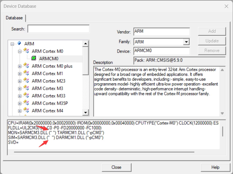233x174 pixels.
Task: Select ARM Cortex M33 in tree
Action: [49, 96]
